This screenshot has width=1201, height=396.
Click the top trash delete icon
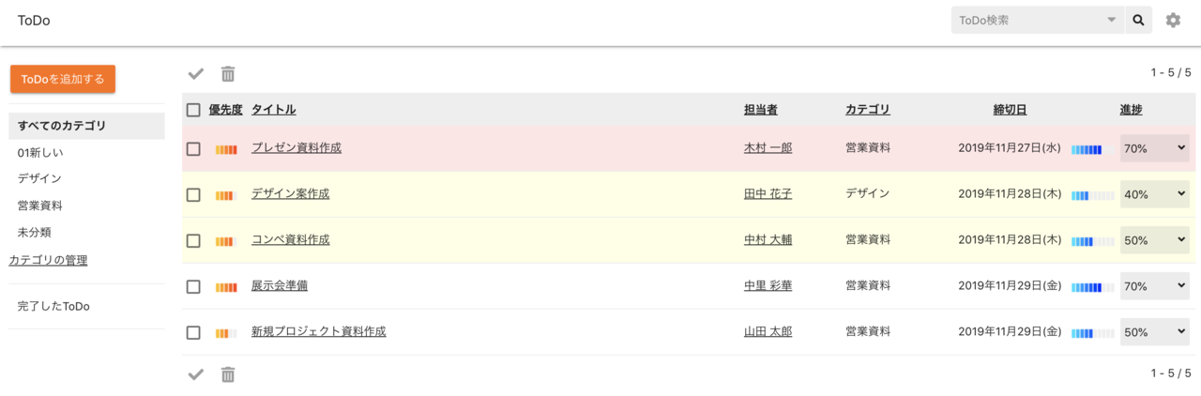(x=228, y=74)
